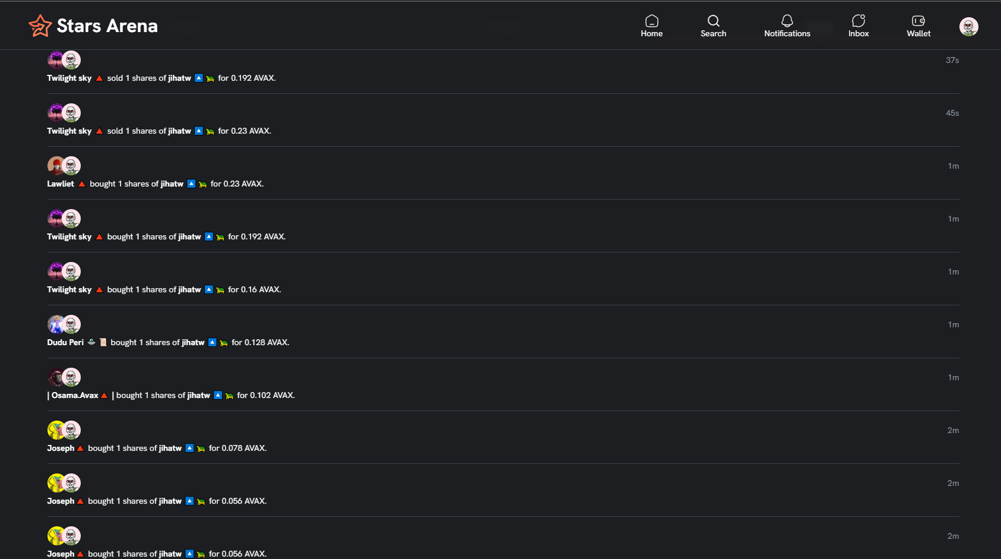Screen dimensions: 1001x559
Task: Click Osama.Avax's avatar in the feed
Action: 55,377
